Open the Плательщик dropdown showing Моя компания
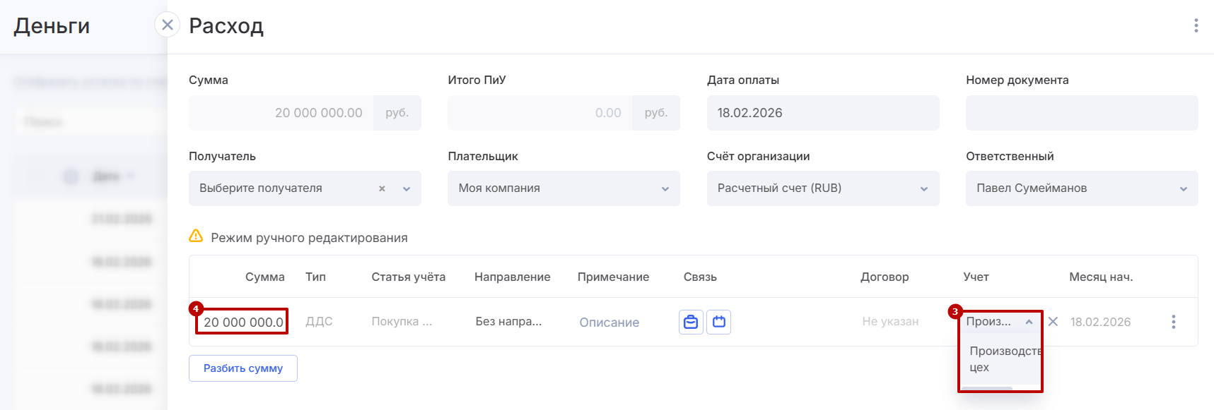Screen dimensions: 1214x410 [x=564, y=188]
